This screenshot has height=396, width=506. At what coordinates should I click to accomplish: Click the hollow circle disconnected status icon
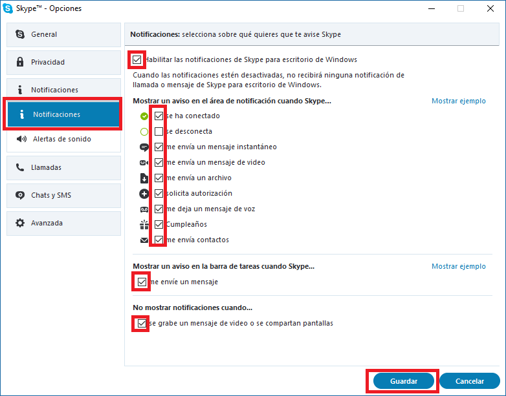coord(144,132)
